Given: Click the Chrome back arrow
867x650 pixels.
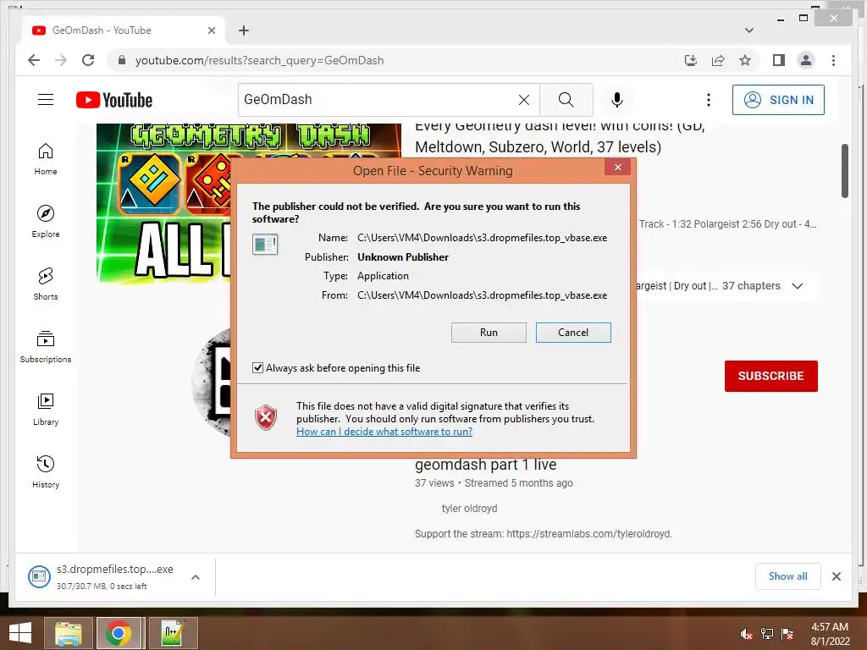Looking at the screenshot, I should coord(34,60).
